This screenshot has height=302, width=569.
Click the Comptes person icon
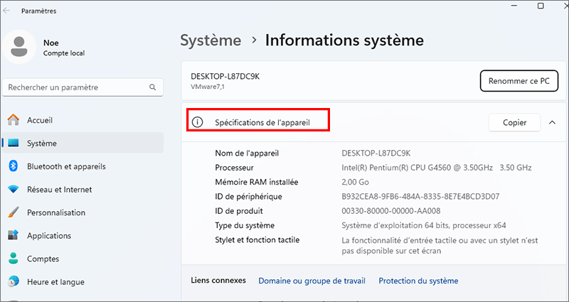tap(14, 259)
